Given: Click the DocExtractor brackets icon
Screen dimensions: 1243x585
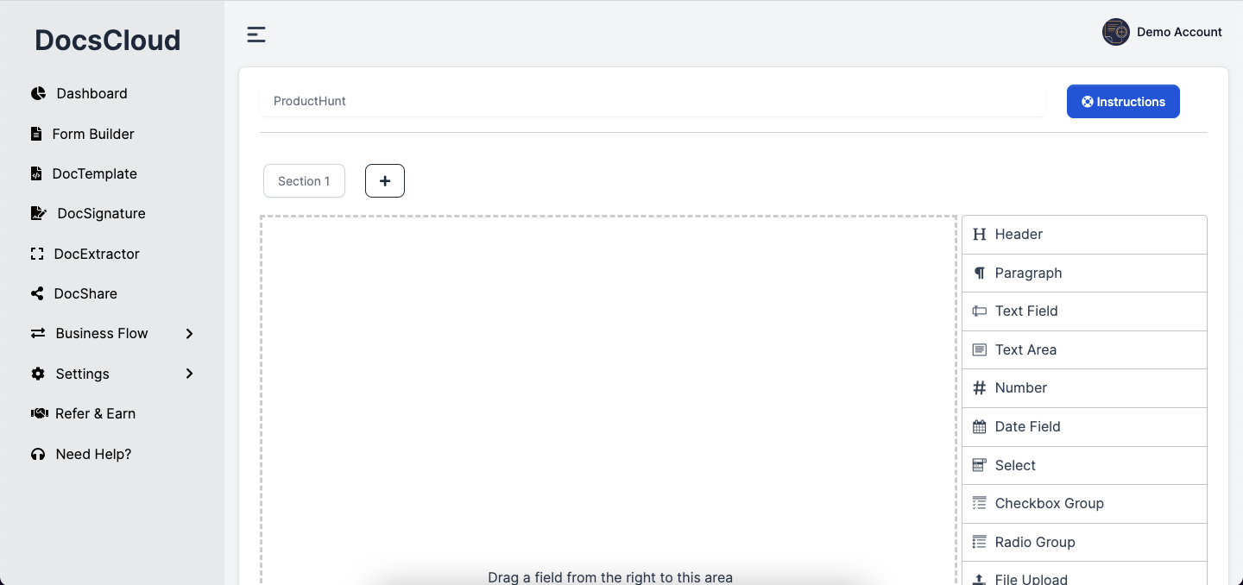Looking at the screenshot, I should pos(36,254).
